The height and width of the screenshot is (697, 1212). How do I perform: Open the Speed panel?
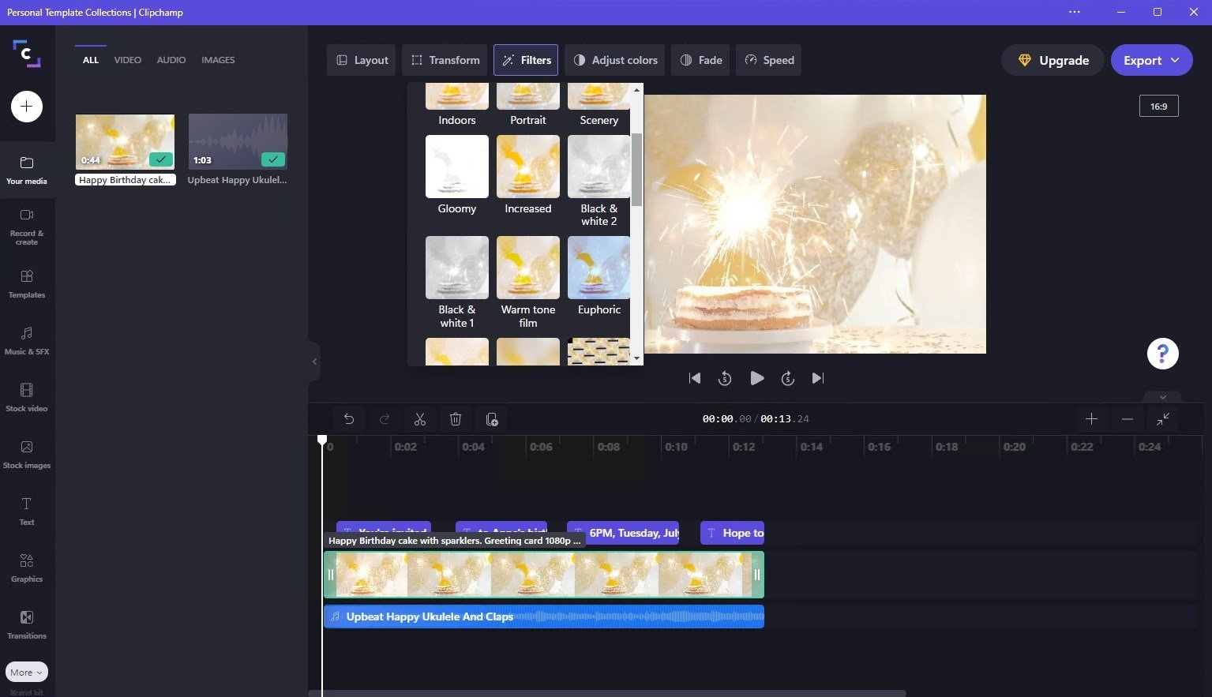click(x=769, y=60)
